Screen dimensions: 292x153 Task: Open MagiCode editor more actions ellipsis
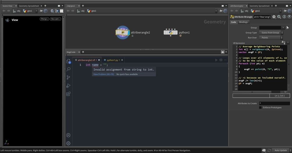225,60
